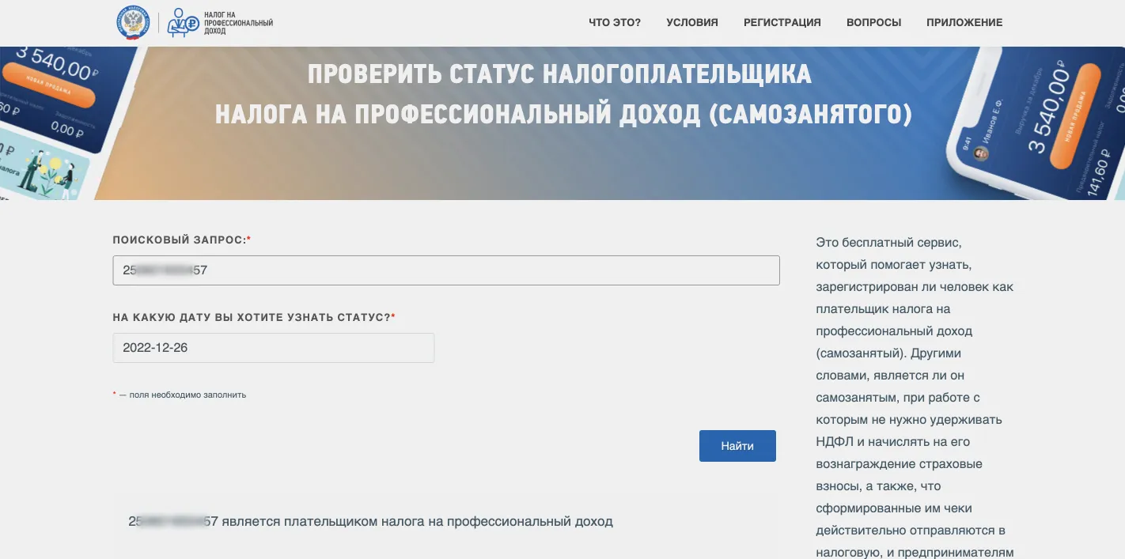
Task: Open the 'ПРИЛОЖЕНИЕ' navigation link
Action: 964,23
